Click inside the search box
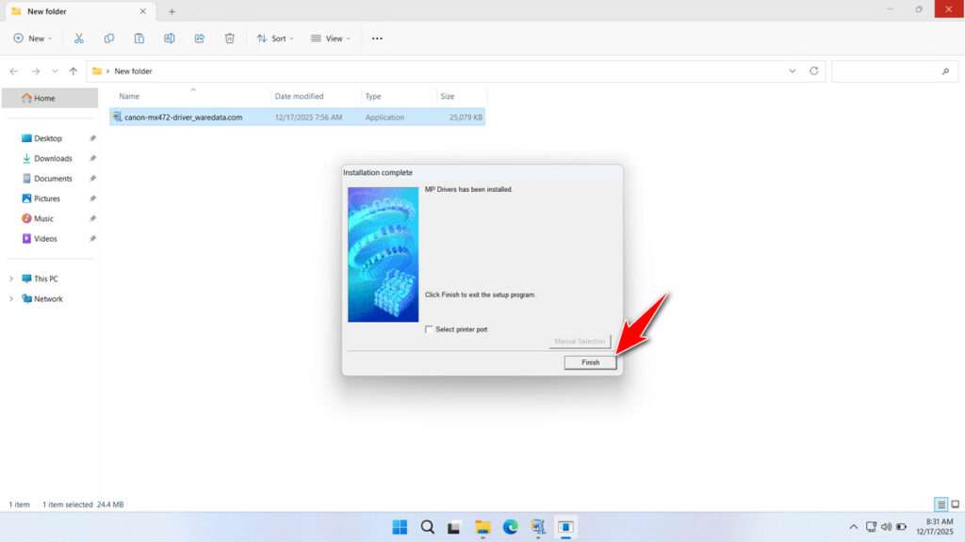This screenshot has height=542, width=965. pos(892,71)
